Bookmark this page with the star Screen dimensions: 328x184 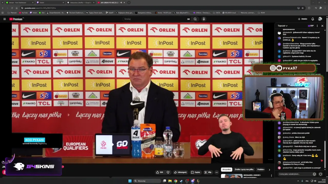pos(303,8)
